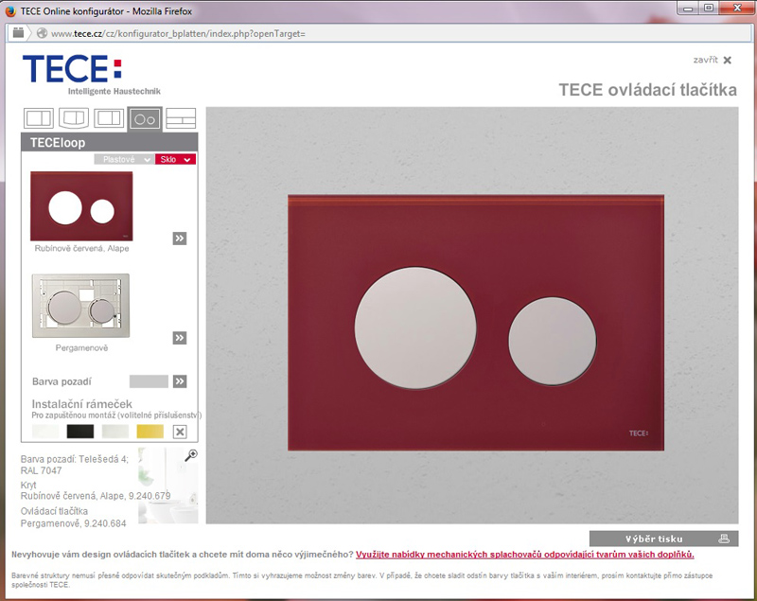Click the globe site identity icon
757x601 pixels.
pos(42,33)
